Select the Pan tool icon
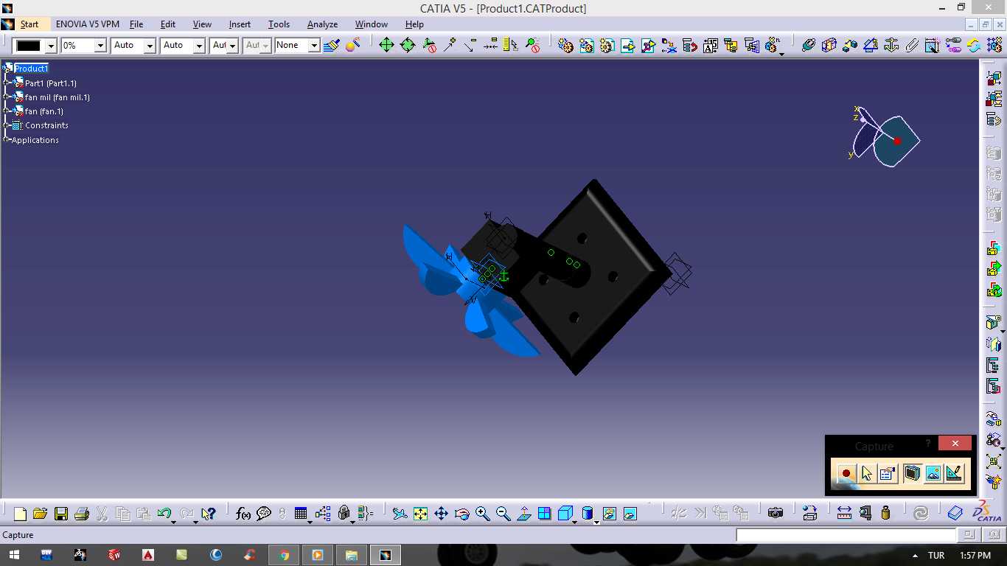This screenshot has width=1007, height=566. pos(441,514)
